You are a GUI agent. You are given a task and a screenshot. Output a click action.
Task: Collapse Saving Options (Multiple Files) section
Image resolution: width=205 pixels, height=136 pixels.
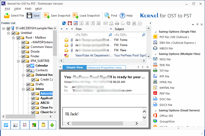point(155,54)
